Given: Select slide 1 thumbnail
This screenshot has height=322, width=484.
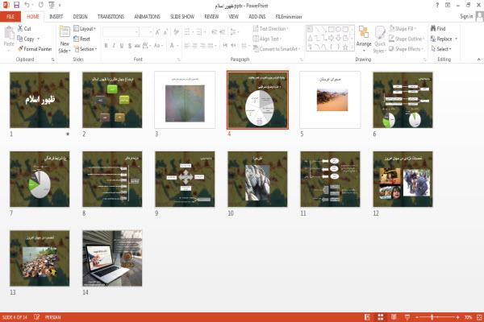Looking at the screenshot, I should tap(40, 100).
